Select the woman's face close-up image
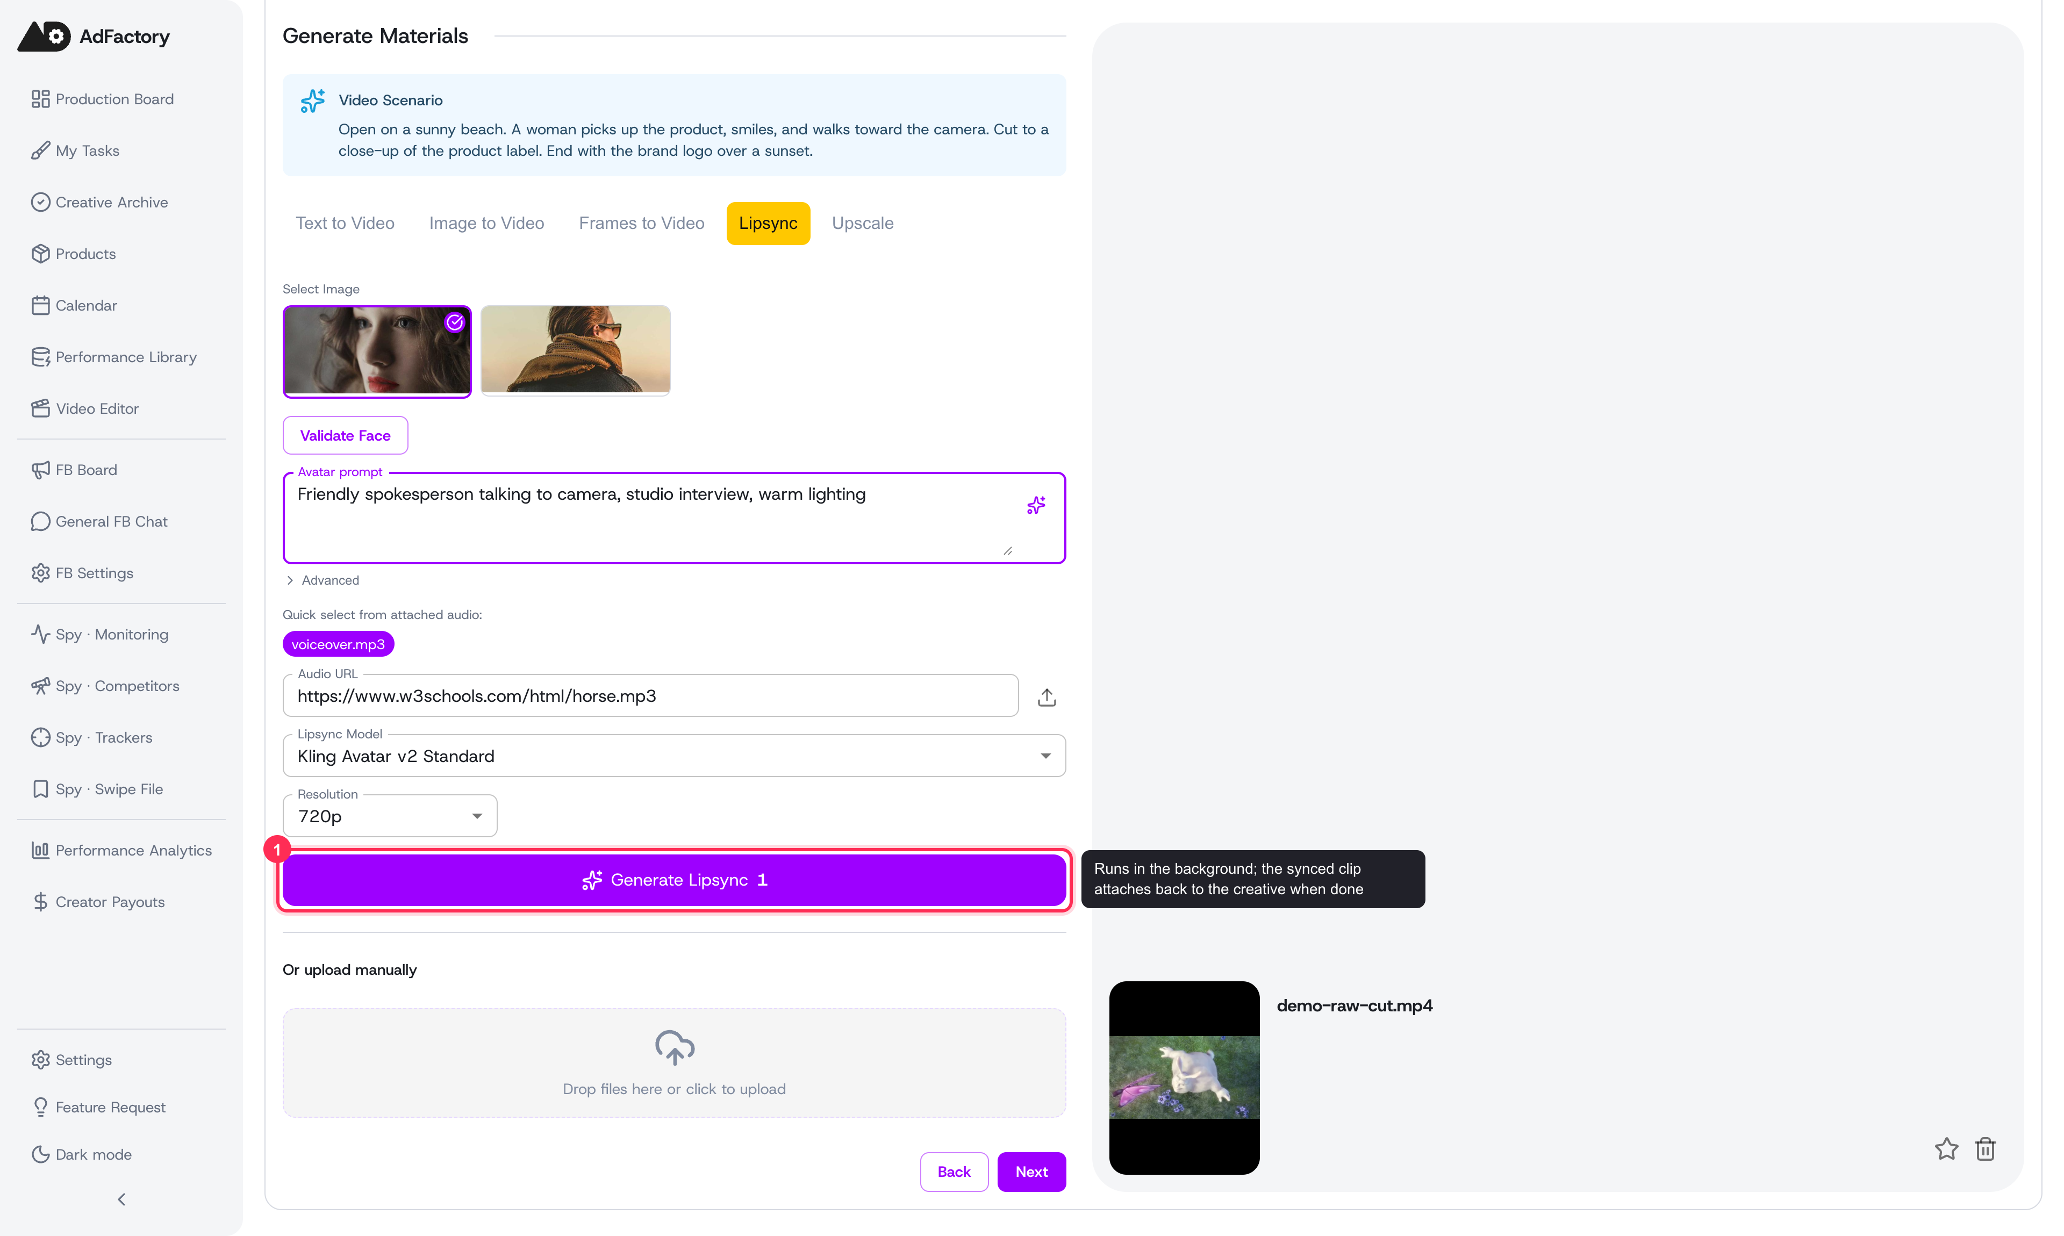 [376, 350]
